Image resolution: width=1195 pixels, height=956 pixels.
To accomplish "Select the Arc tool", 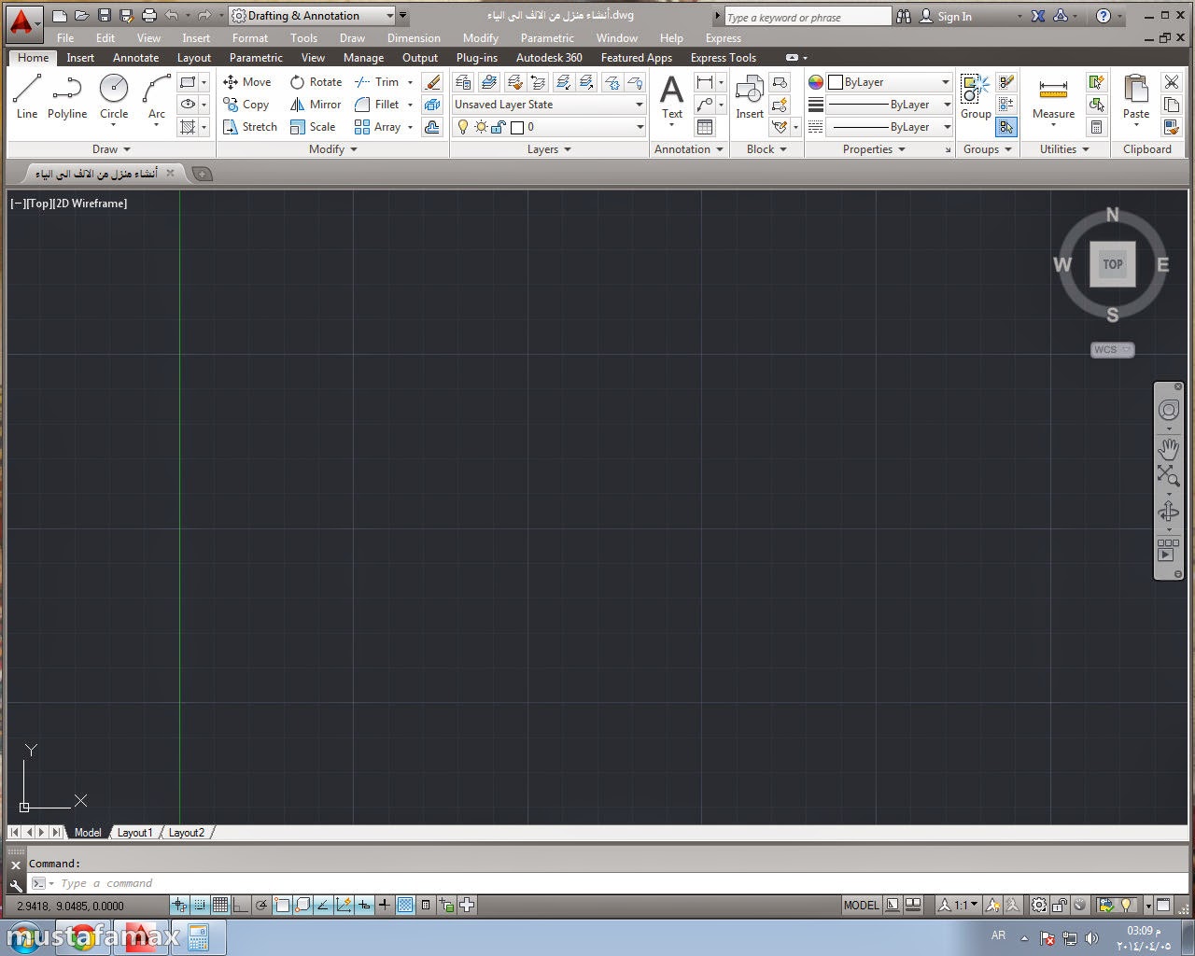I will click(x=157, y=97).
